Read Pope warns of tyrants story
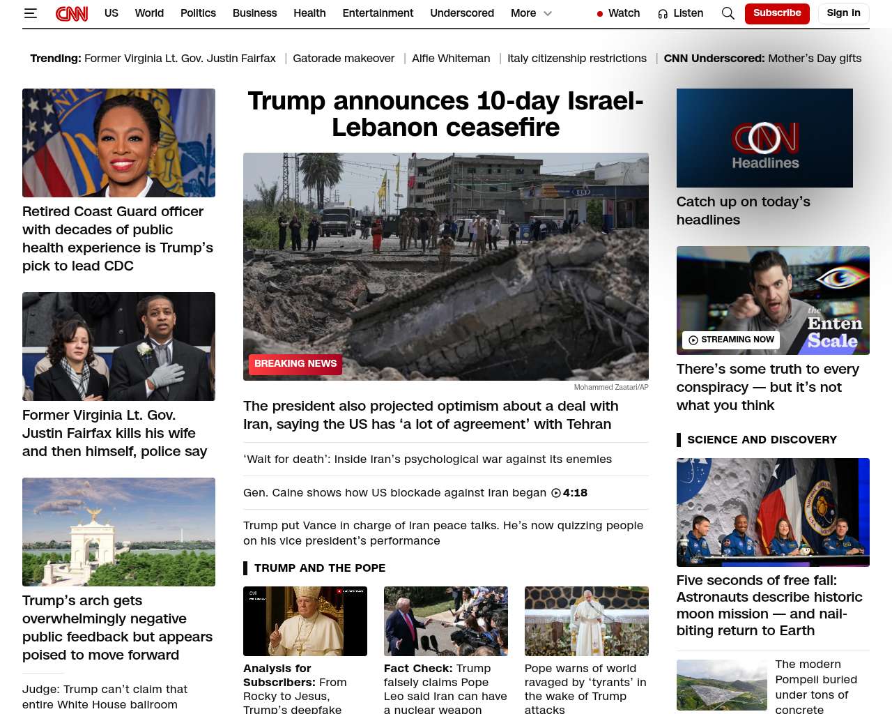Viewport: 892px width, 714px height. point(585,689)
